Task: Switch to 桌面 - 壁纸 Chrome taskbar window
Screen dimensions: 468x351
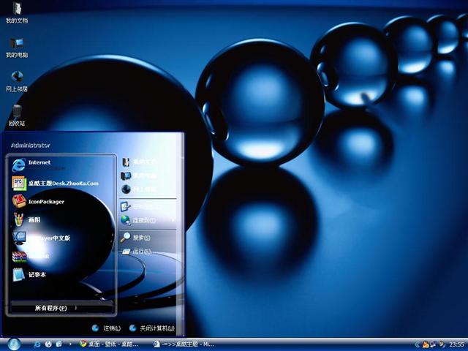Action: 109,344
